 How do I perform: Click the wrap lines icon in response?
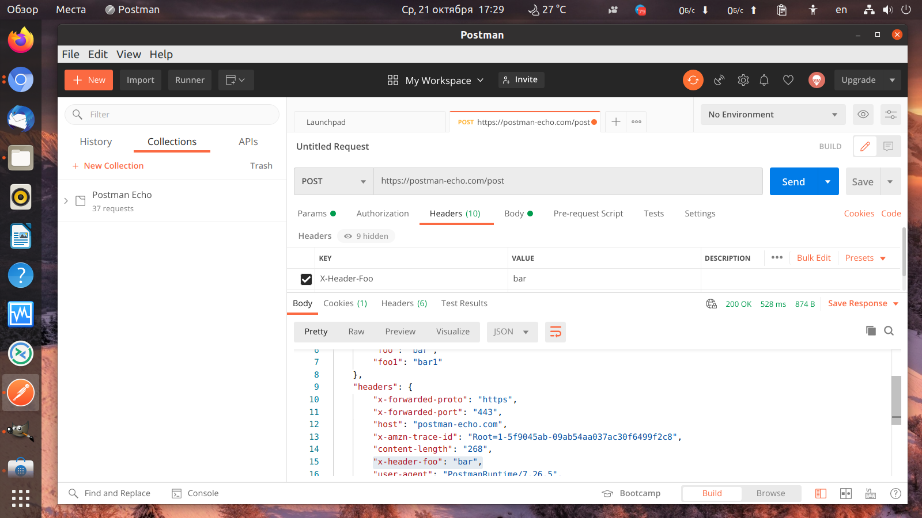pos(556,332)
